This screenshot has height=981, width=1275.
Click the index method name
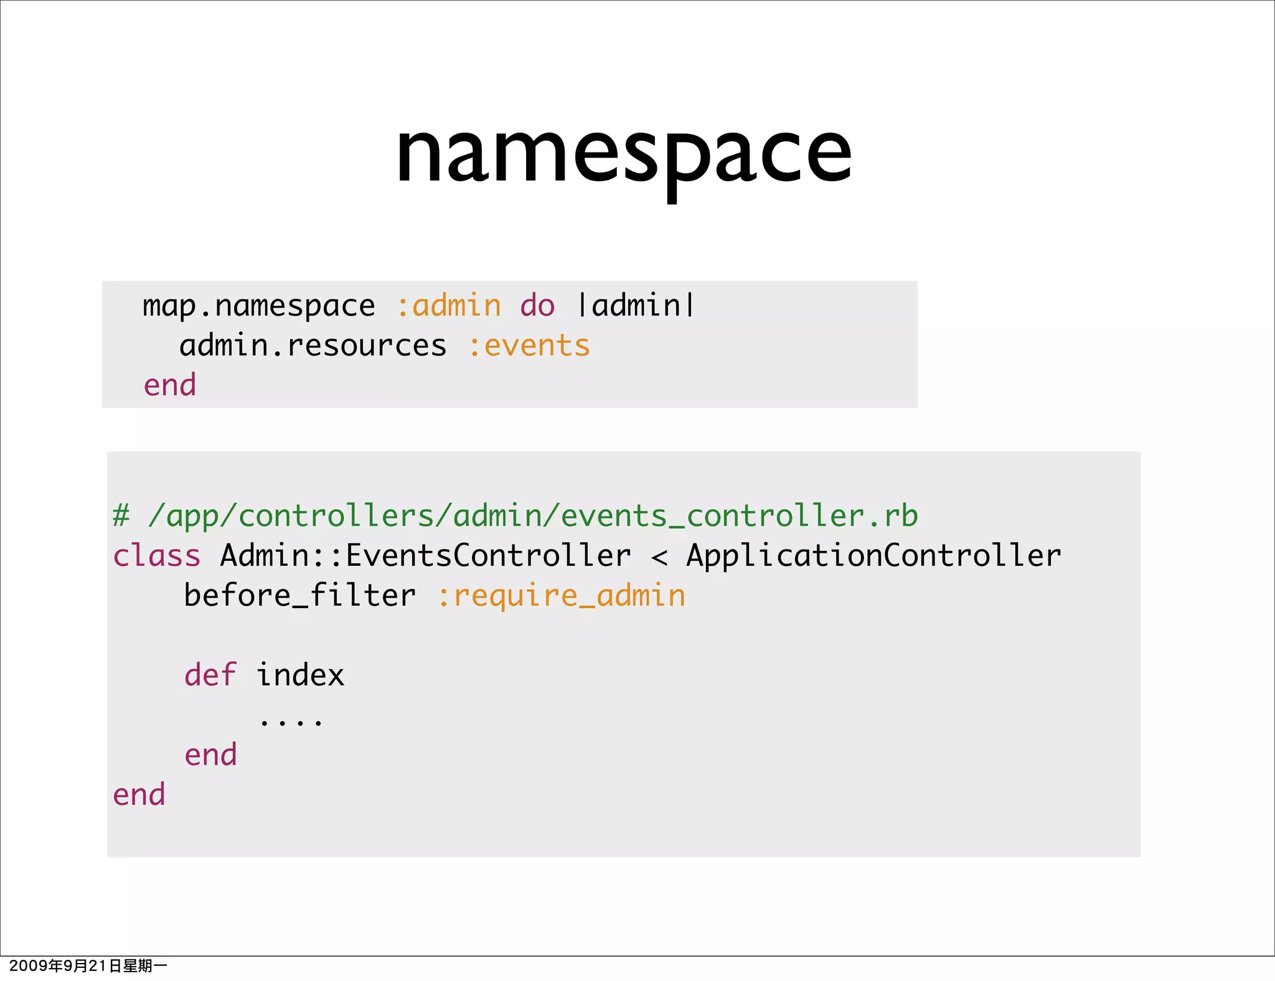[300, 675]
